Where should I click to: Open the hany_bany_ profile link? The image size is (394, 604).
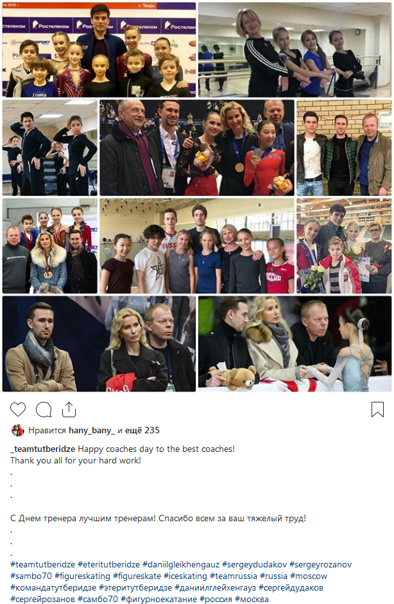(92, 430)
